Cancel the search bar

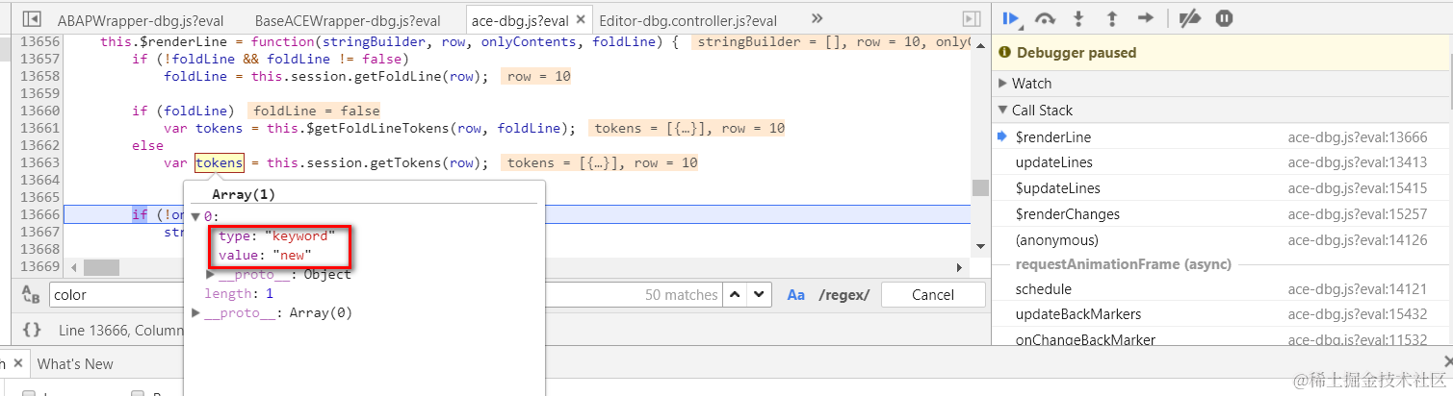point(932,295)
